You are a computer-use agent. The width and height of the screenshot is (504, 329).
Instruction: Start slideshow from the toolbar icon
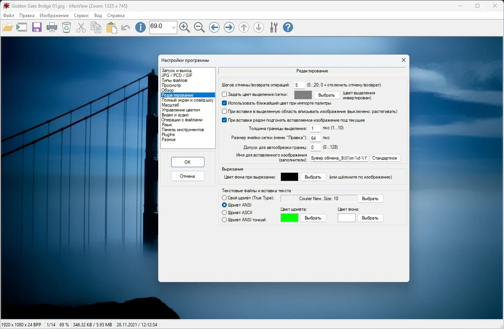22,28
